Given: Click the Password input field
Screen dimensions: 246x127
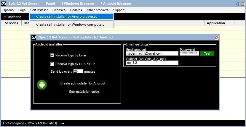Looking at the screenshot, I should [x=189, y=53].
